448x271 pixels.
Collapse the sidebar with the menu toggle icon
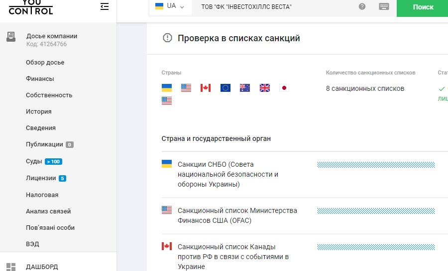tap(104, 7)
